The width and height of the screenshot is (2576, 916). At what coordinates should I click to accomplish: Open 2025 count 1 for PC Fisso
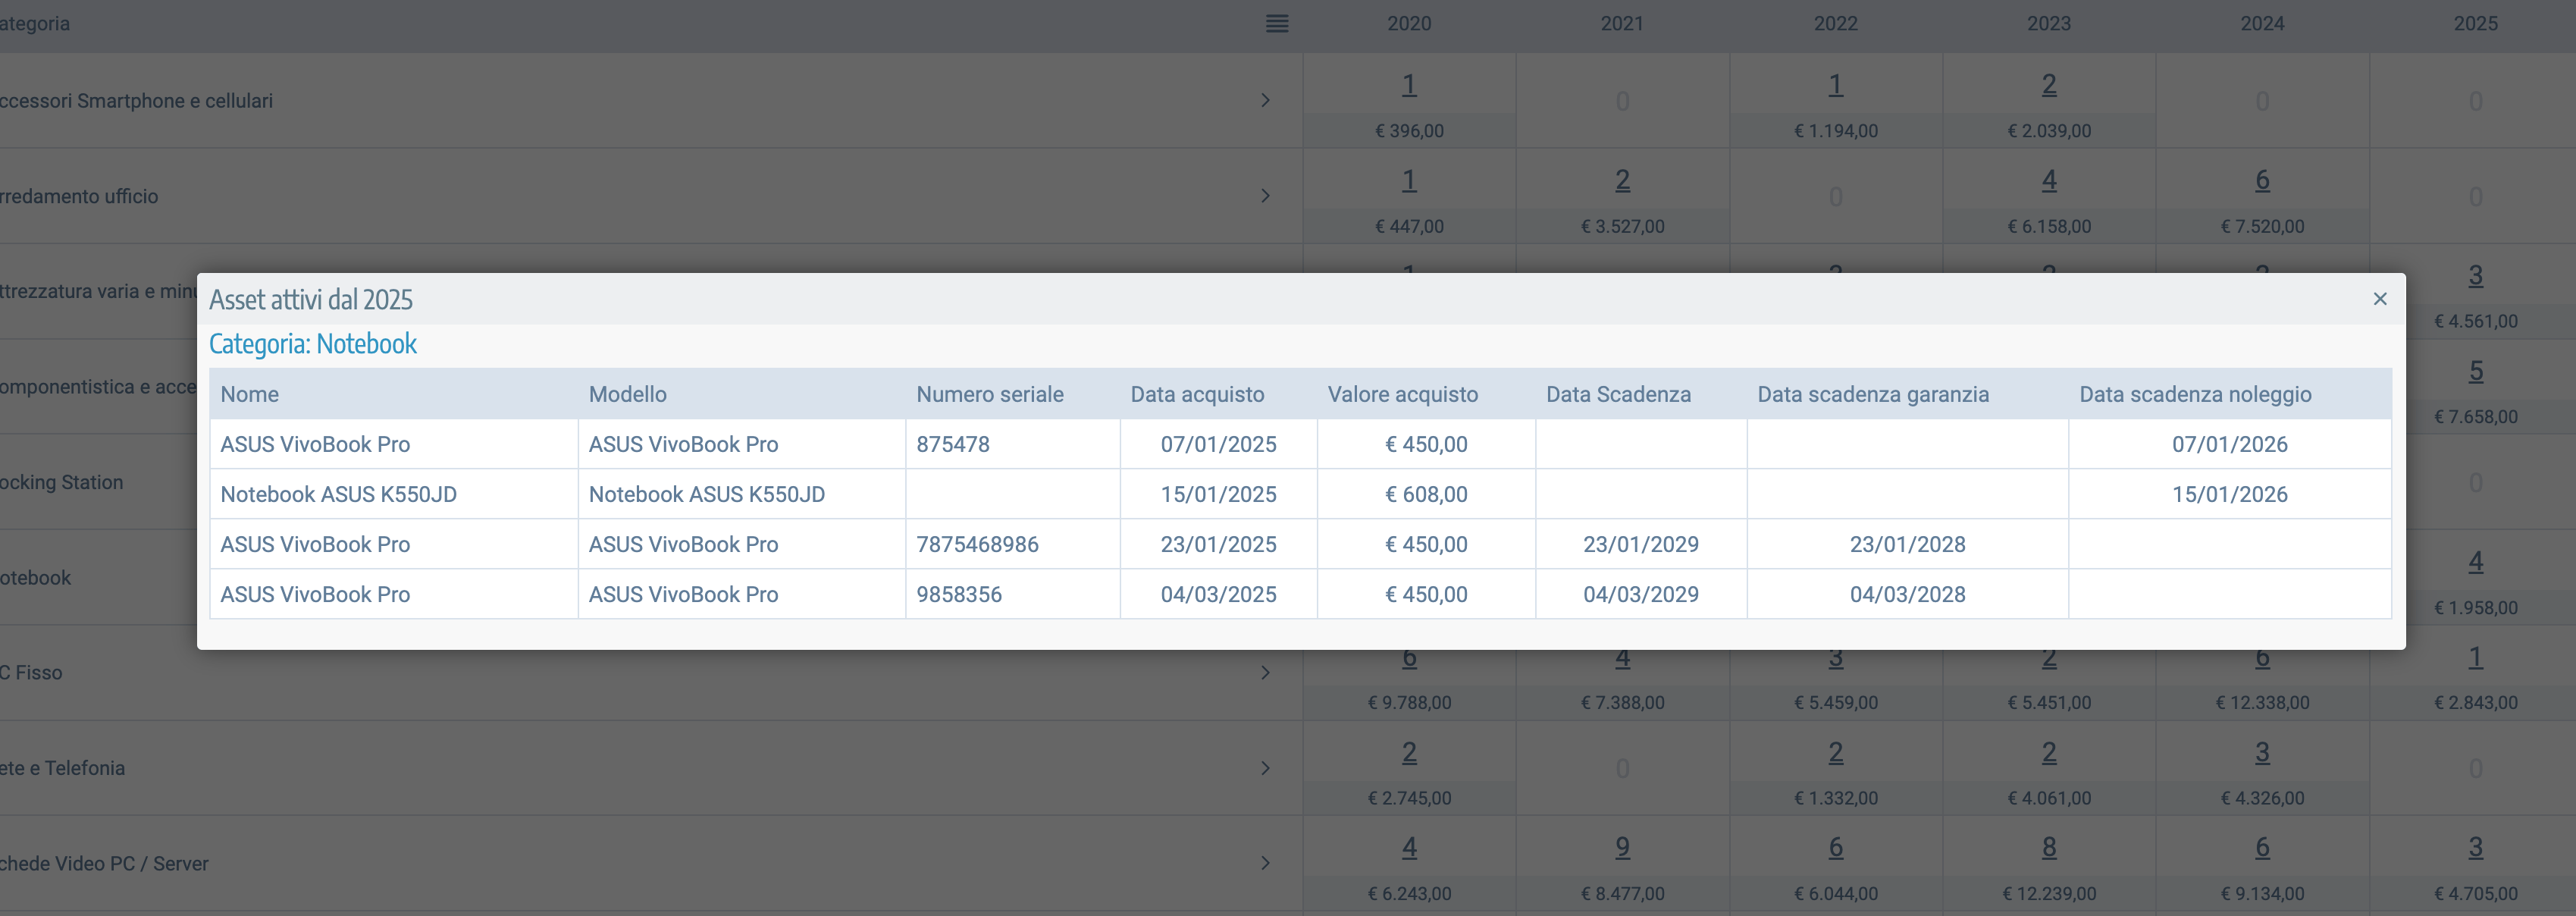2475,657
